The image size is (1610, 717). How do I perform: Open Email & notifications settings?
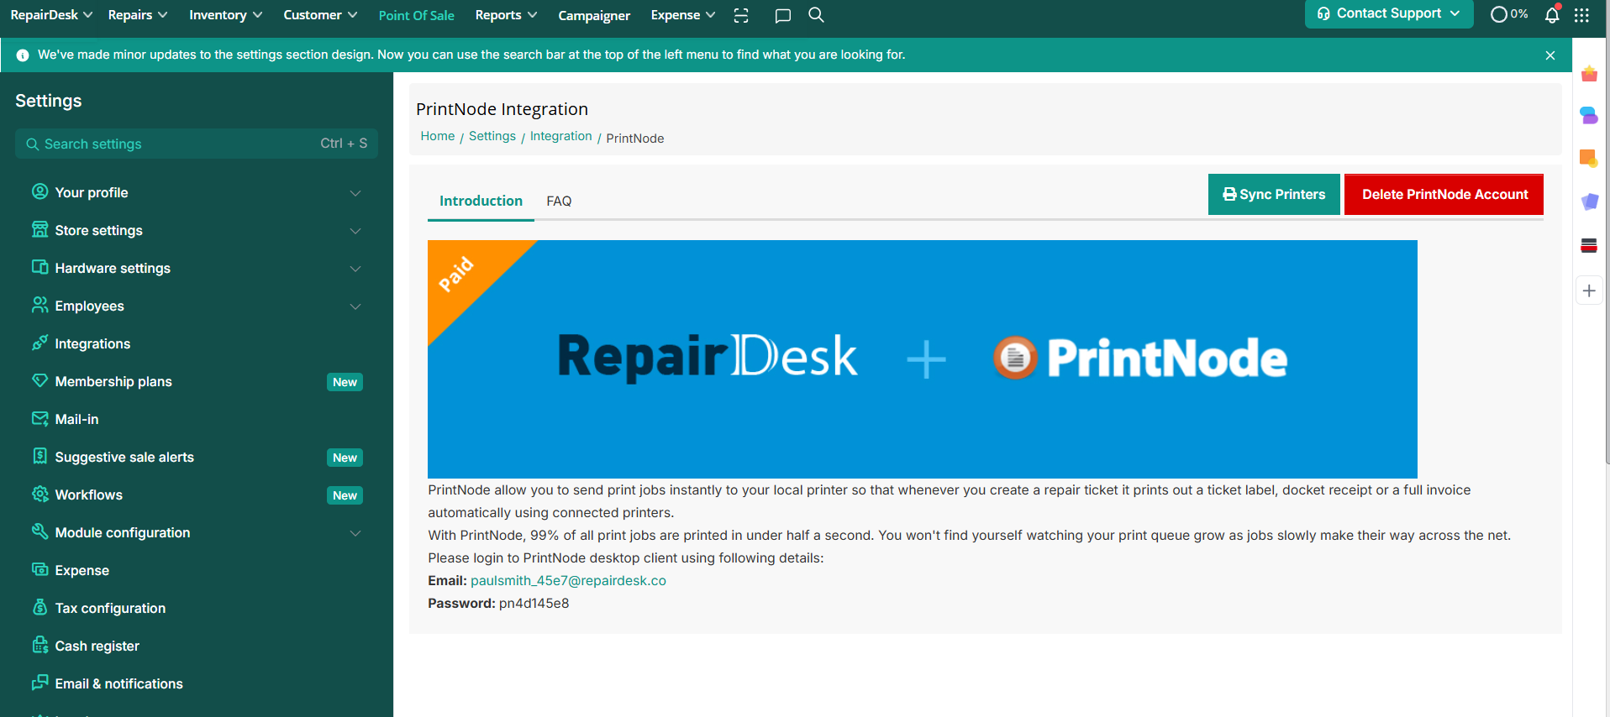[x=119, y=683]
